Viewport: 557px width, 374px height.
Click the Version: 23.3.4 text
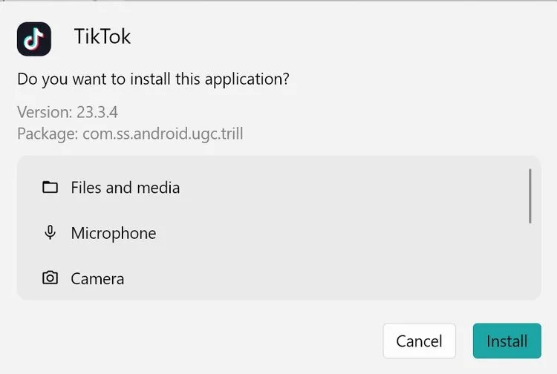tap(68, 112)
